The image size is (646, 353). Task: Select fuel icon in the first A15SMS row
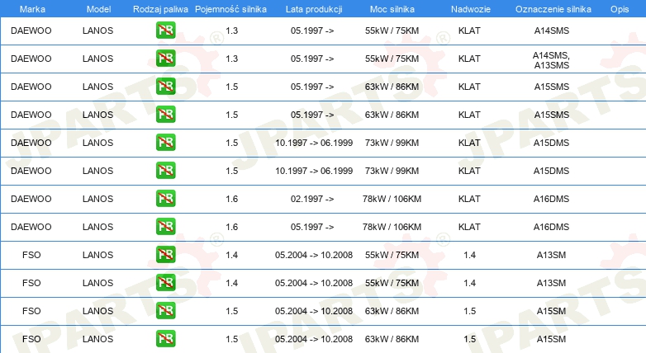click(165, 87)
